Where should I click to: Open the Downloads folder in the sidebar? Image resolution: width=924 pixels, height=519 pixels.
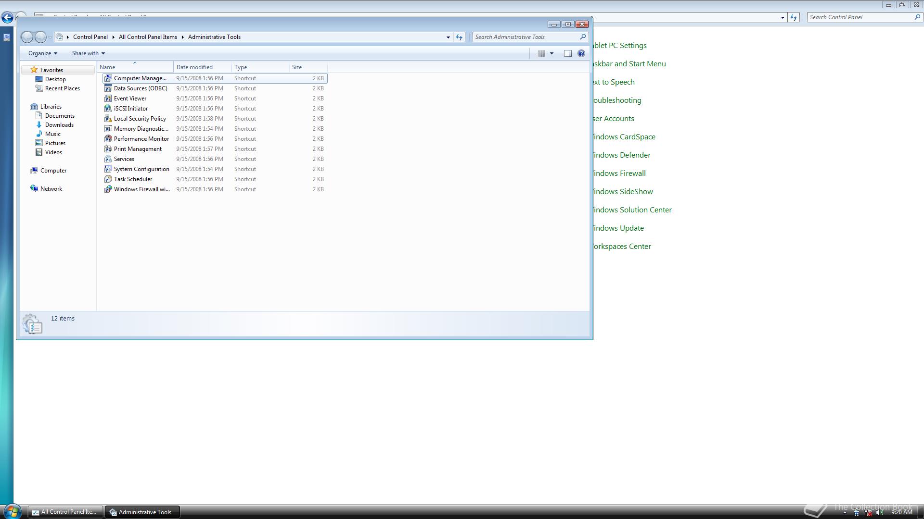59,125
